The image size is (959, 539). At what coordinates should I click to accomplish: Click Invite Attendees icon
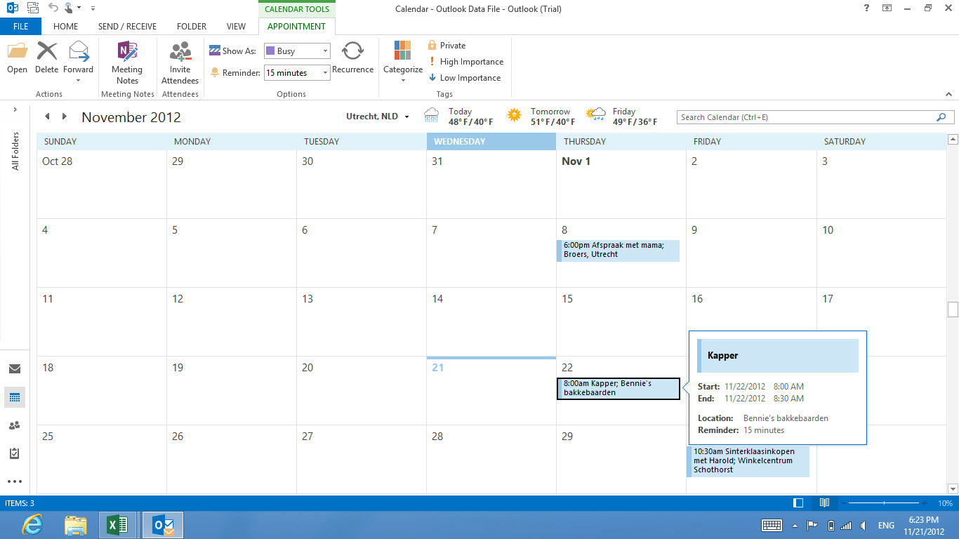(180, 51)
